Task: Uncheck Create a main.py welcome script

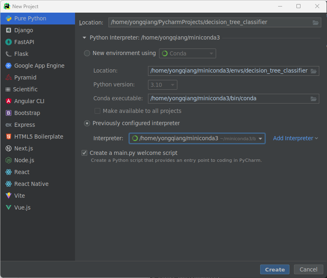Action: (x=84, y=153)
